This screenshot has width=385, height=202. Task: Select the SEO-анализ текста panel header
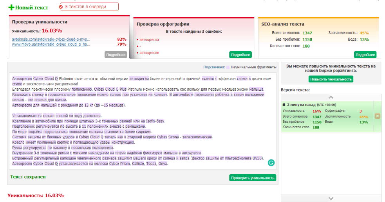click(x=282, y=24)
